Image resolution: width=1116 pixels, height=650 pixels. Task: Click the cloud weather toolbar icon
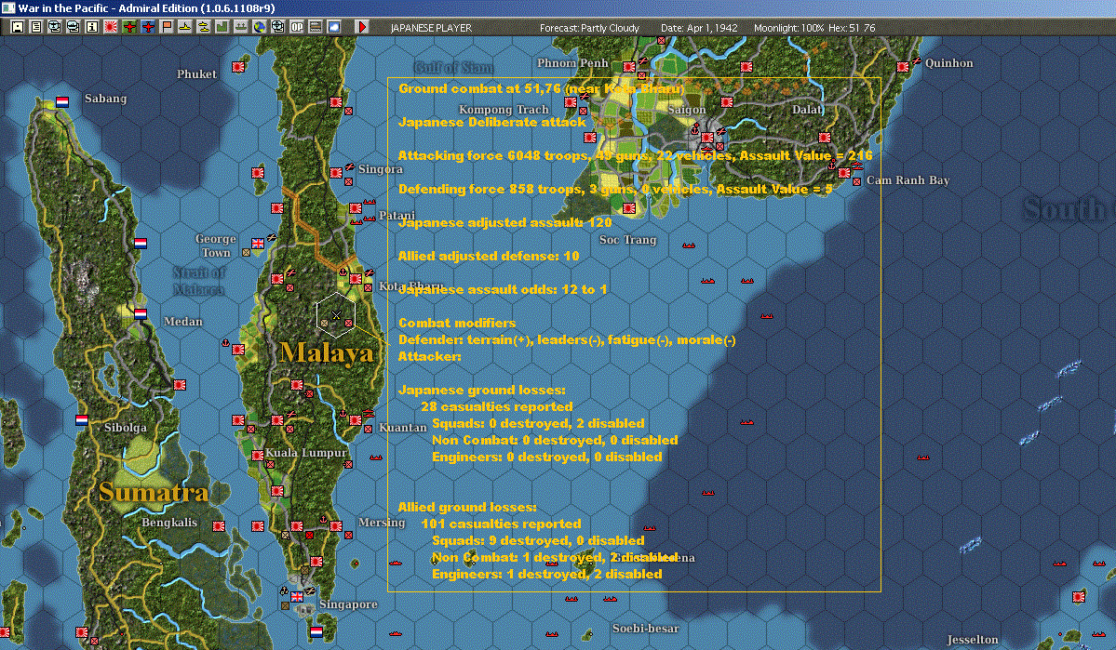tap(333, 27)
